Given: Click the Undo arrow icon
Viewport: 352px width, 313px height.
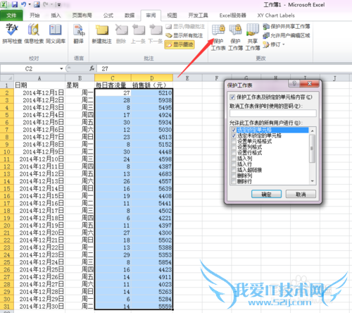Looking at the screenshot, I should pos(23,4).
